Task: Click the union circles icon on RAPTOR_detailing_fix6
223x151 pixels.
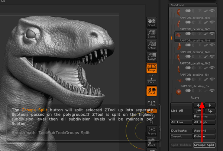Action: [188, 11]
